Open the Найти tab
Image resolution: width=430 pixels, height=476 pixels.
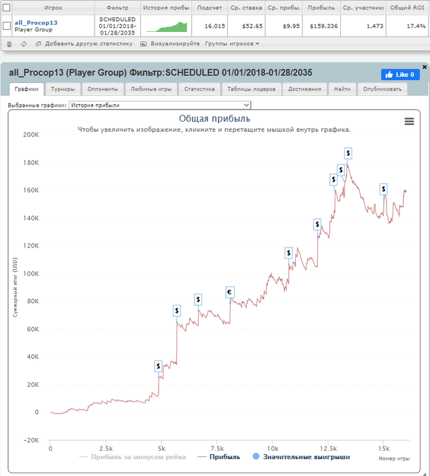pos(342,89)
